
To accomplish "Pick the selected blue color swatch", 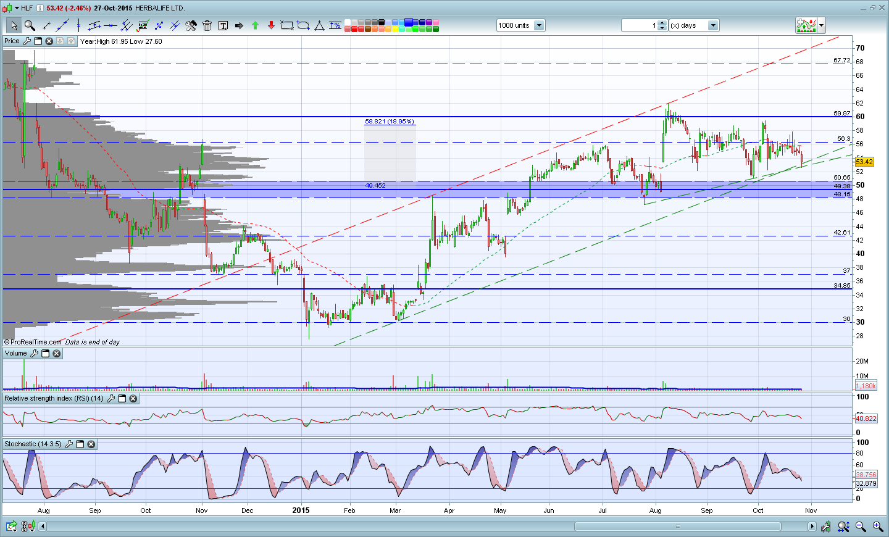I will click(409, 22).
